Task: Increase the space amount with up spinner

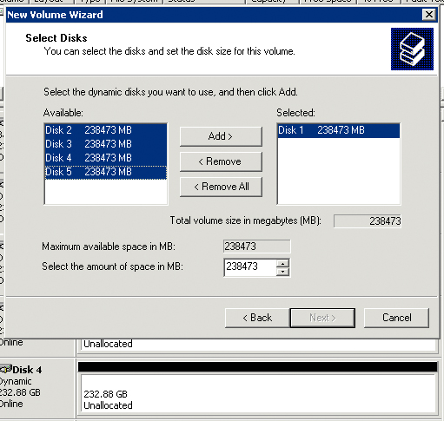Action: tap(282, 263)
